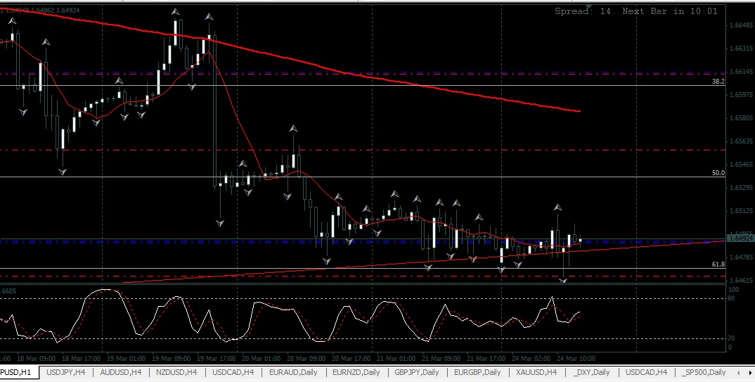Switch to the EURAUD,Daily chart tab

pyautogui.click(x=293, y=372)
